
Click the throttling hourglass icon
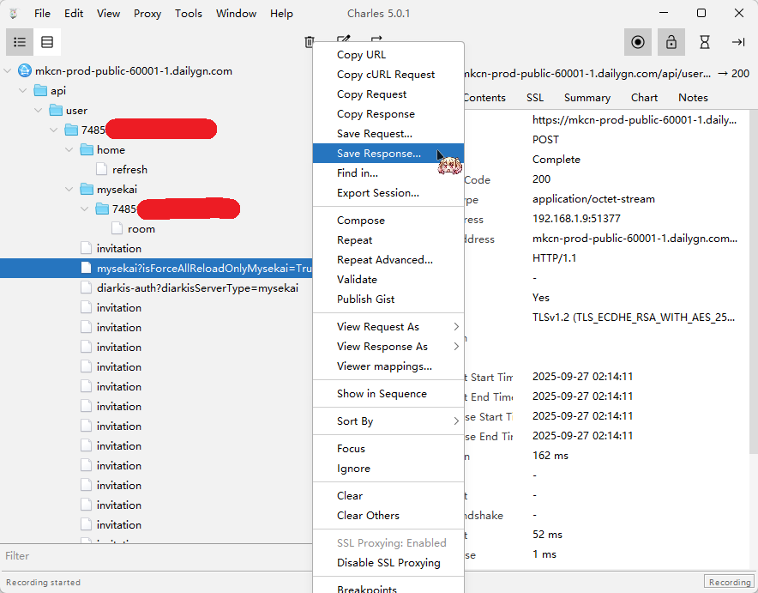point(705,42)
